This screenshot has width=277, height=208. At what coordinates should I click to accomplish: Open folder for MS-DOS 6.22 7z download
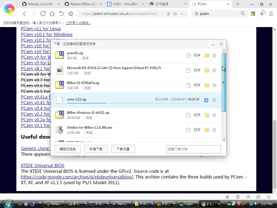click(207, 70)
